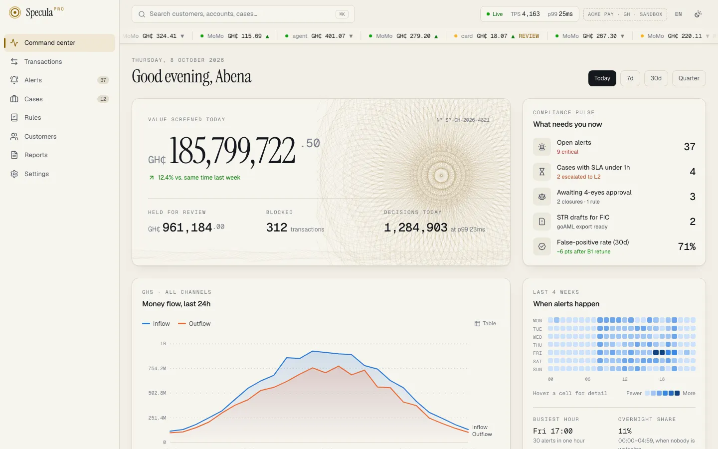
Task: Switch Money flow chart to Table view
Action: click(x=485, y=324)
